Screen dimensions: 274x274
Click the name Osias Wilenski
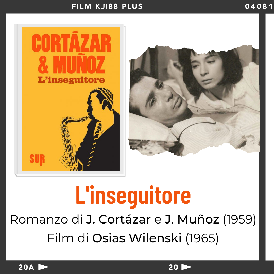pyautogui.click(x=137, y=238)
